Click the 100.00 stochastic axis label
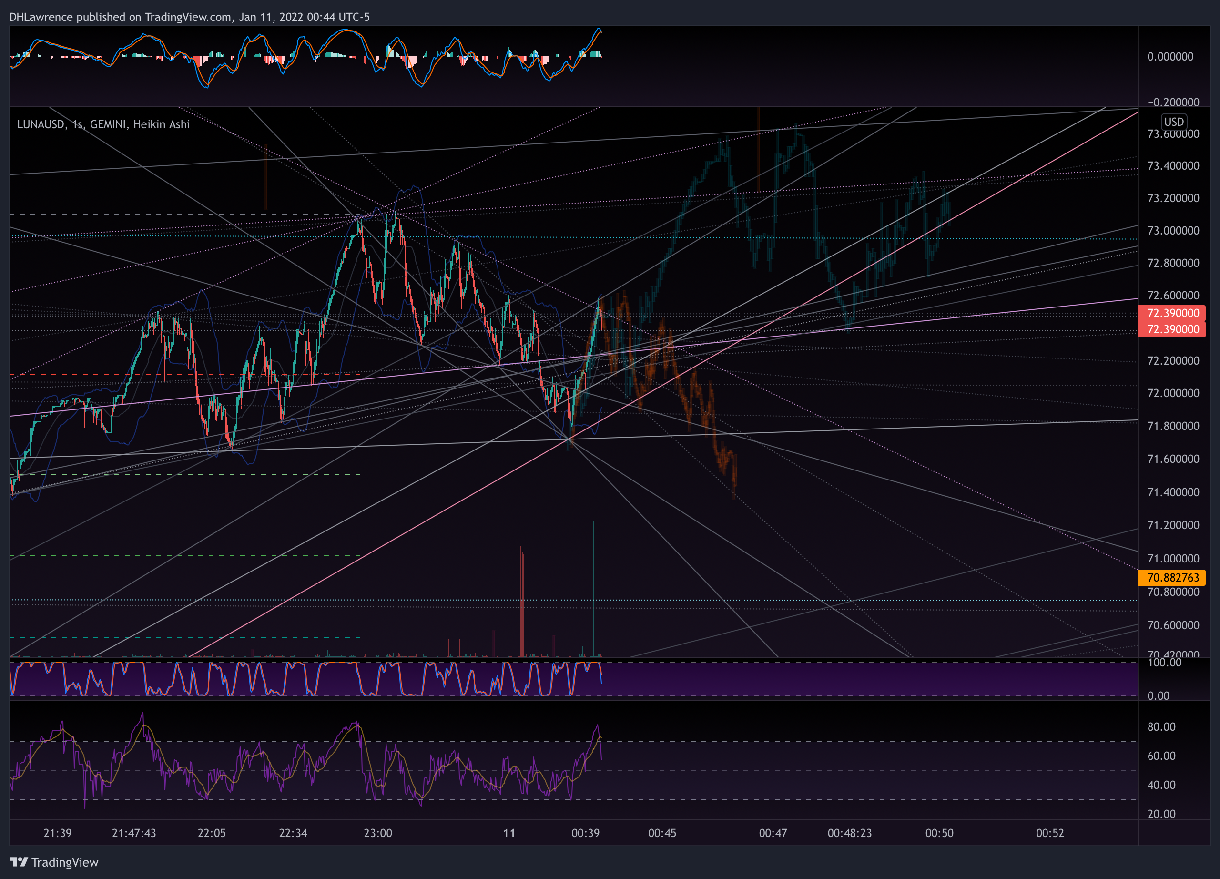 coord(1164,663)
